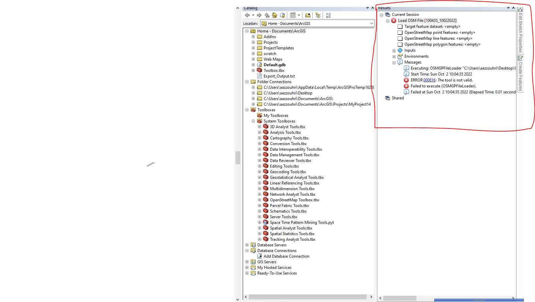Image resolution: width=535 pixels, height=302 pixels.
Task: Click the auto-hide pin on the Results panel
Action: 508,8
